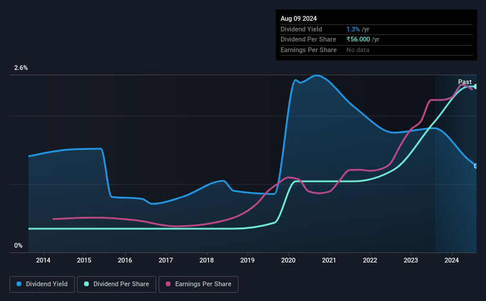
Task: Click the teal end-point marker on Dividend Per Share line
Action: click(476, 87)
